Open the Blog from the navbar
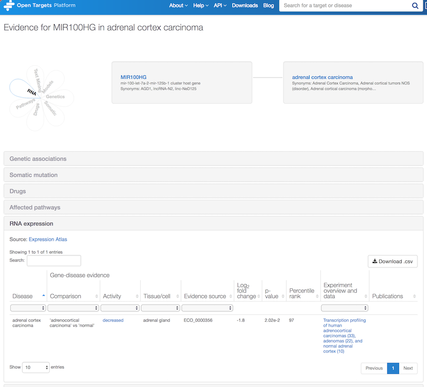This screenshot has height=387, width=427. [268, 6]
